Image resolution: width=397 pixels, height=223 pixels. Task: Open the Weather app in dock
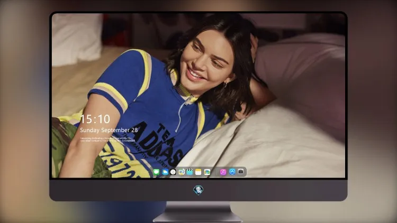pos(165,172)
